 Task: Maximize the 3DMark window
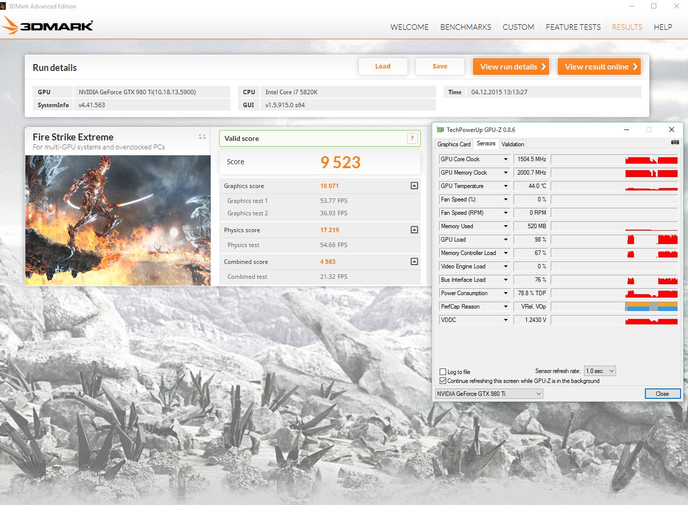(x=654, y=6)
